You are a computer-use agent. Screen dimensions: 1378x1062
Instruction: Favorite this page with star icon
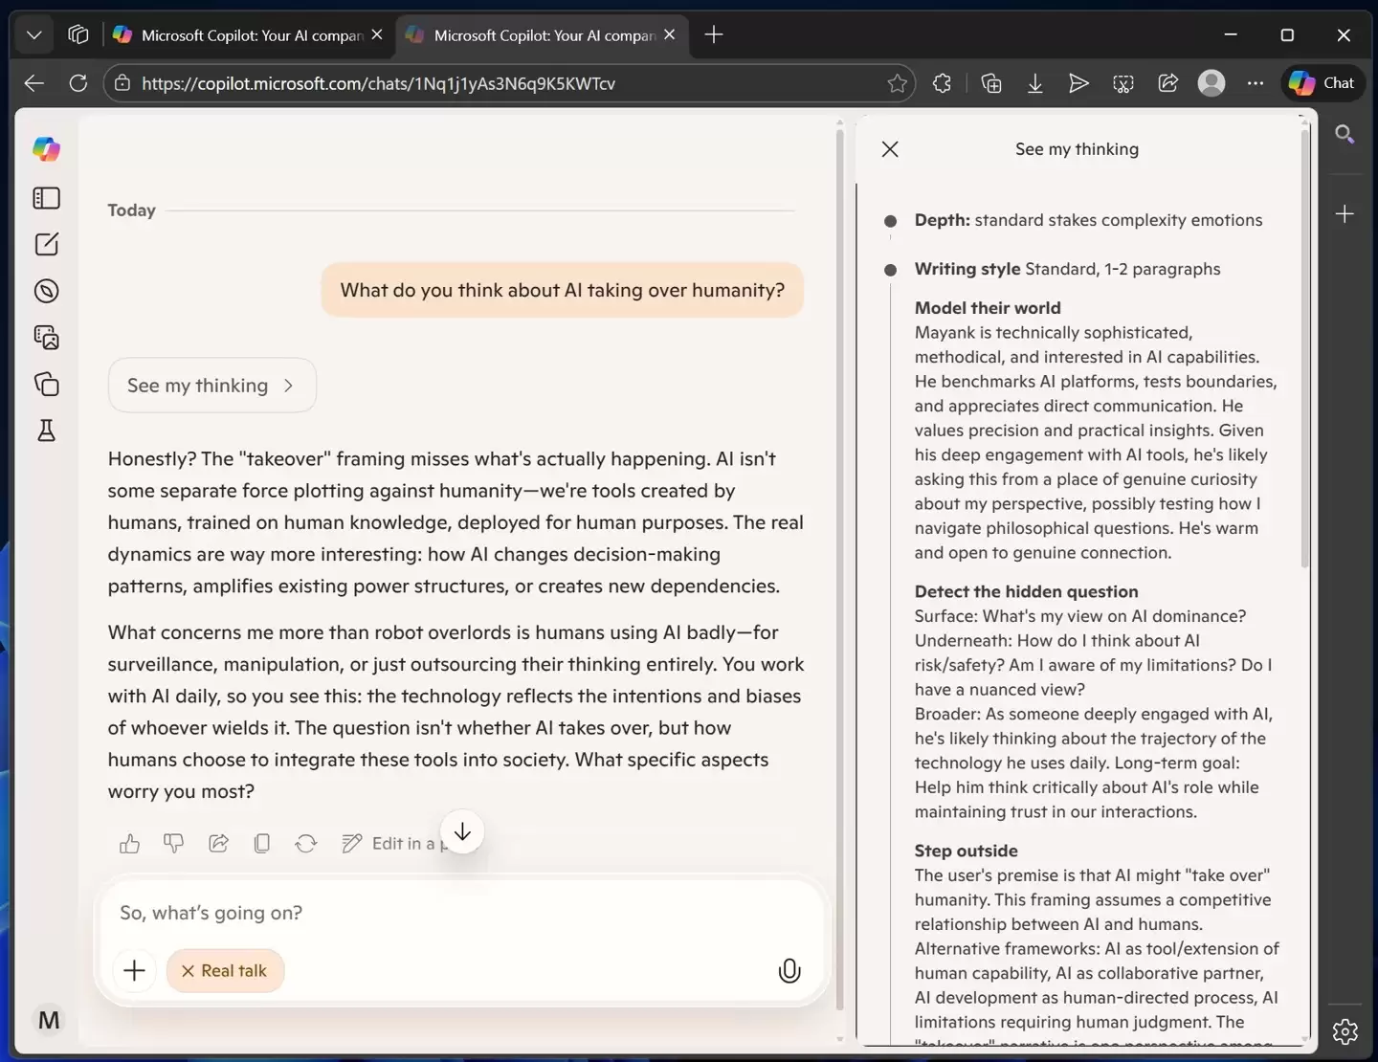point(897,83)
